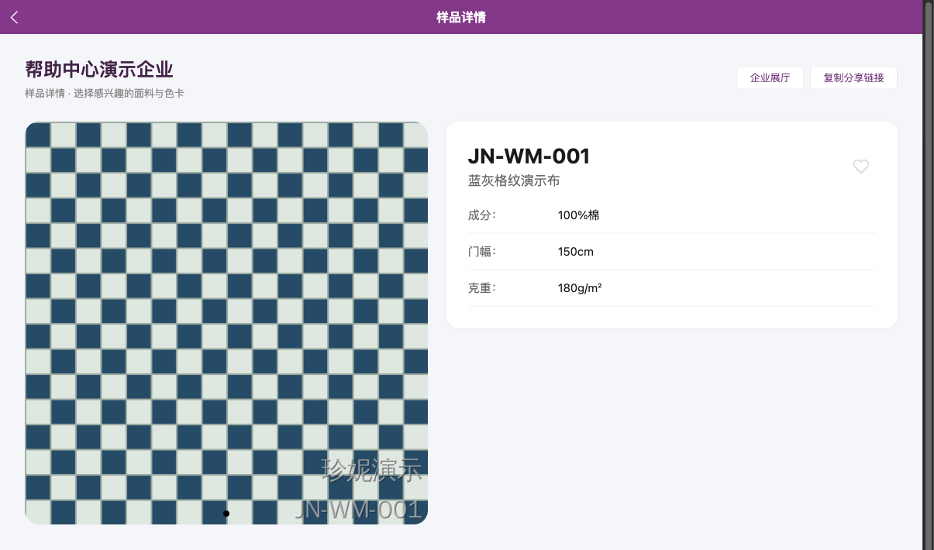Favorite sample JN-WM-001 with heart icon
This screenshot has height=550, width=934.
click(861, 167)
